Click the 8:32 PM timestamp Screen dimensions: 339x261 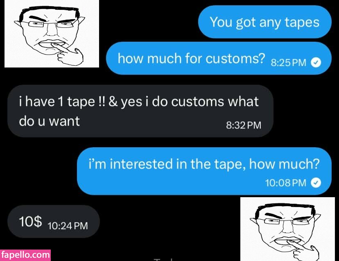244,125
